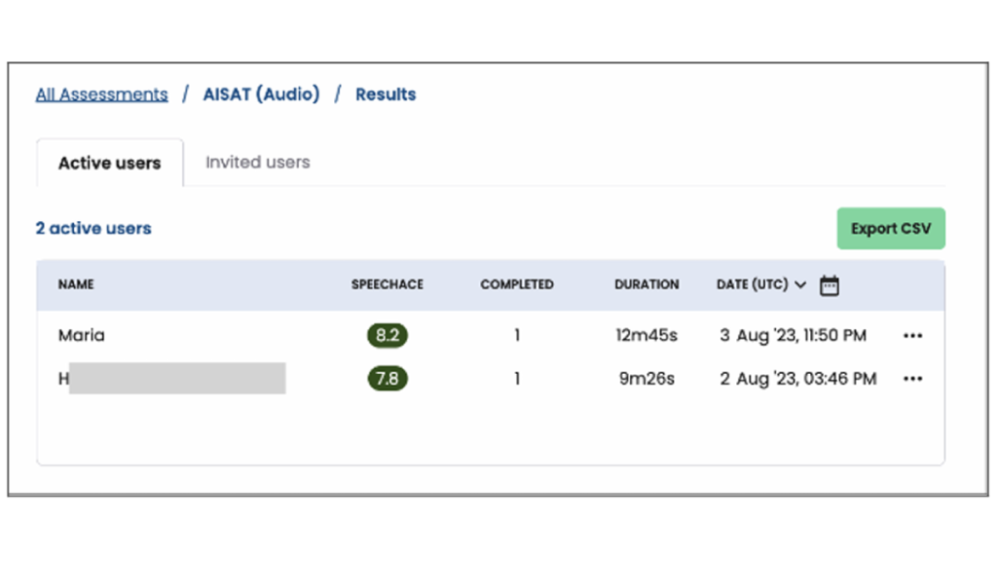Open the calendar date filter icon
Viewport: 997px width, 561px height.
[x=829, y=285]
